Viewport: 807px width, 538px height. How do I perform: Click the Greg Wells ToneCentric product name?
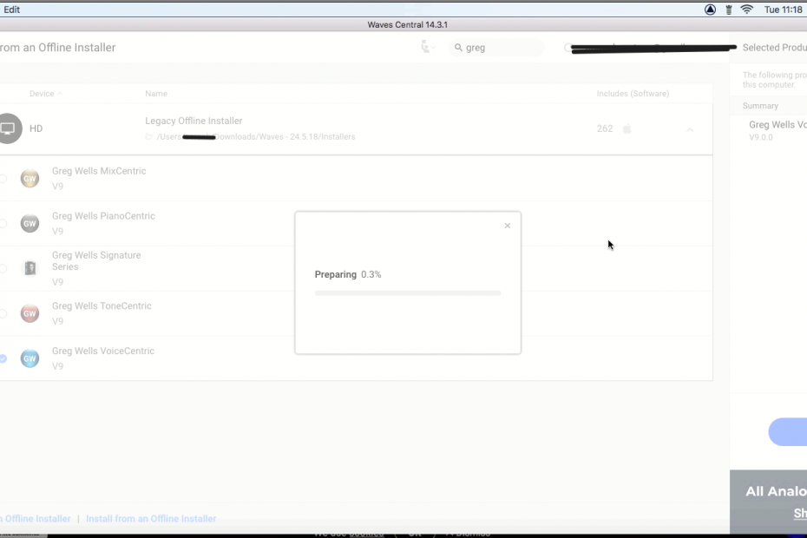point(102,305)
